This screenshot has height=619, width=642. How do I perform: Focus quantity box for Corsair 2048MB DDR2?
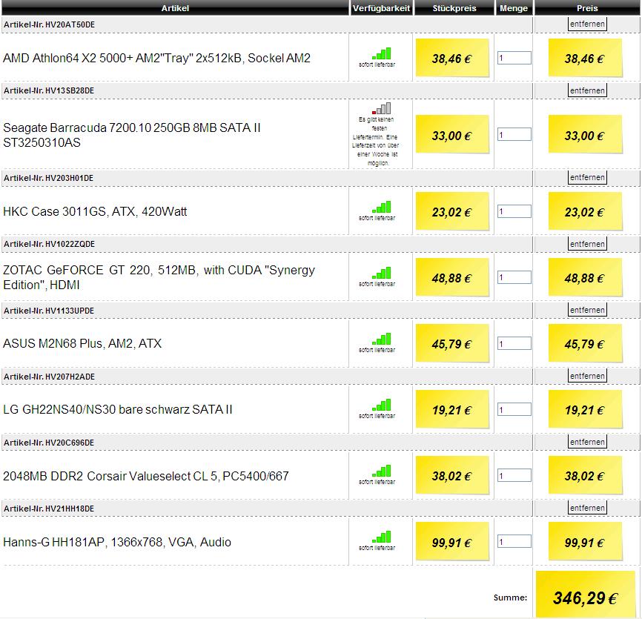(514, 475)
